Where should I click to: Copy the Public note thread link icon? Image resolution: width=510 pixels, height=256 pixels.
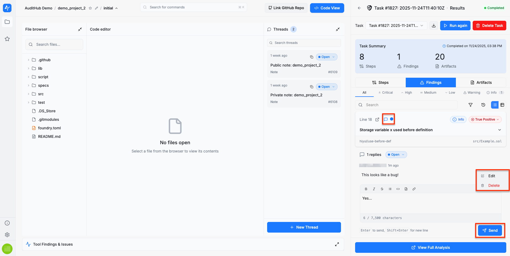(x=311, y=57)
